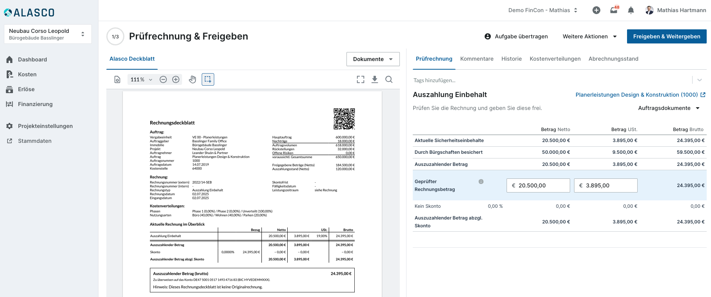The height and width of the screenshot is (297, 711).
Task: Click Freigeben & Weitergeben button
Action: (x=666, y=36)
